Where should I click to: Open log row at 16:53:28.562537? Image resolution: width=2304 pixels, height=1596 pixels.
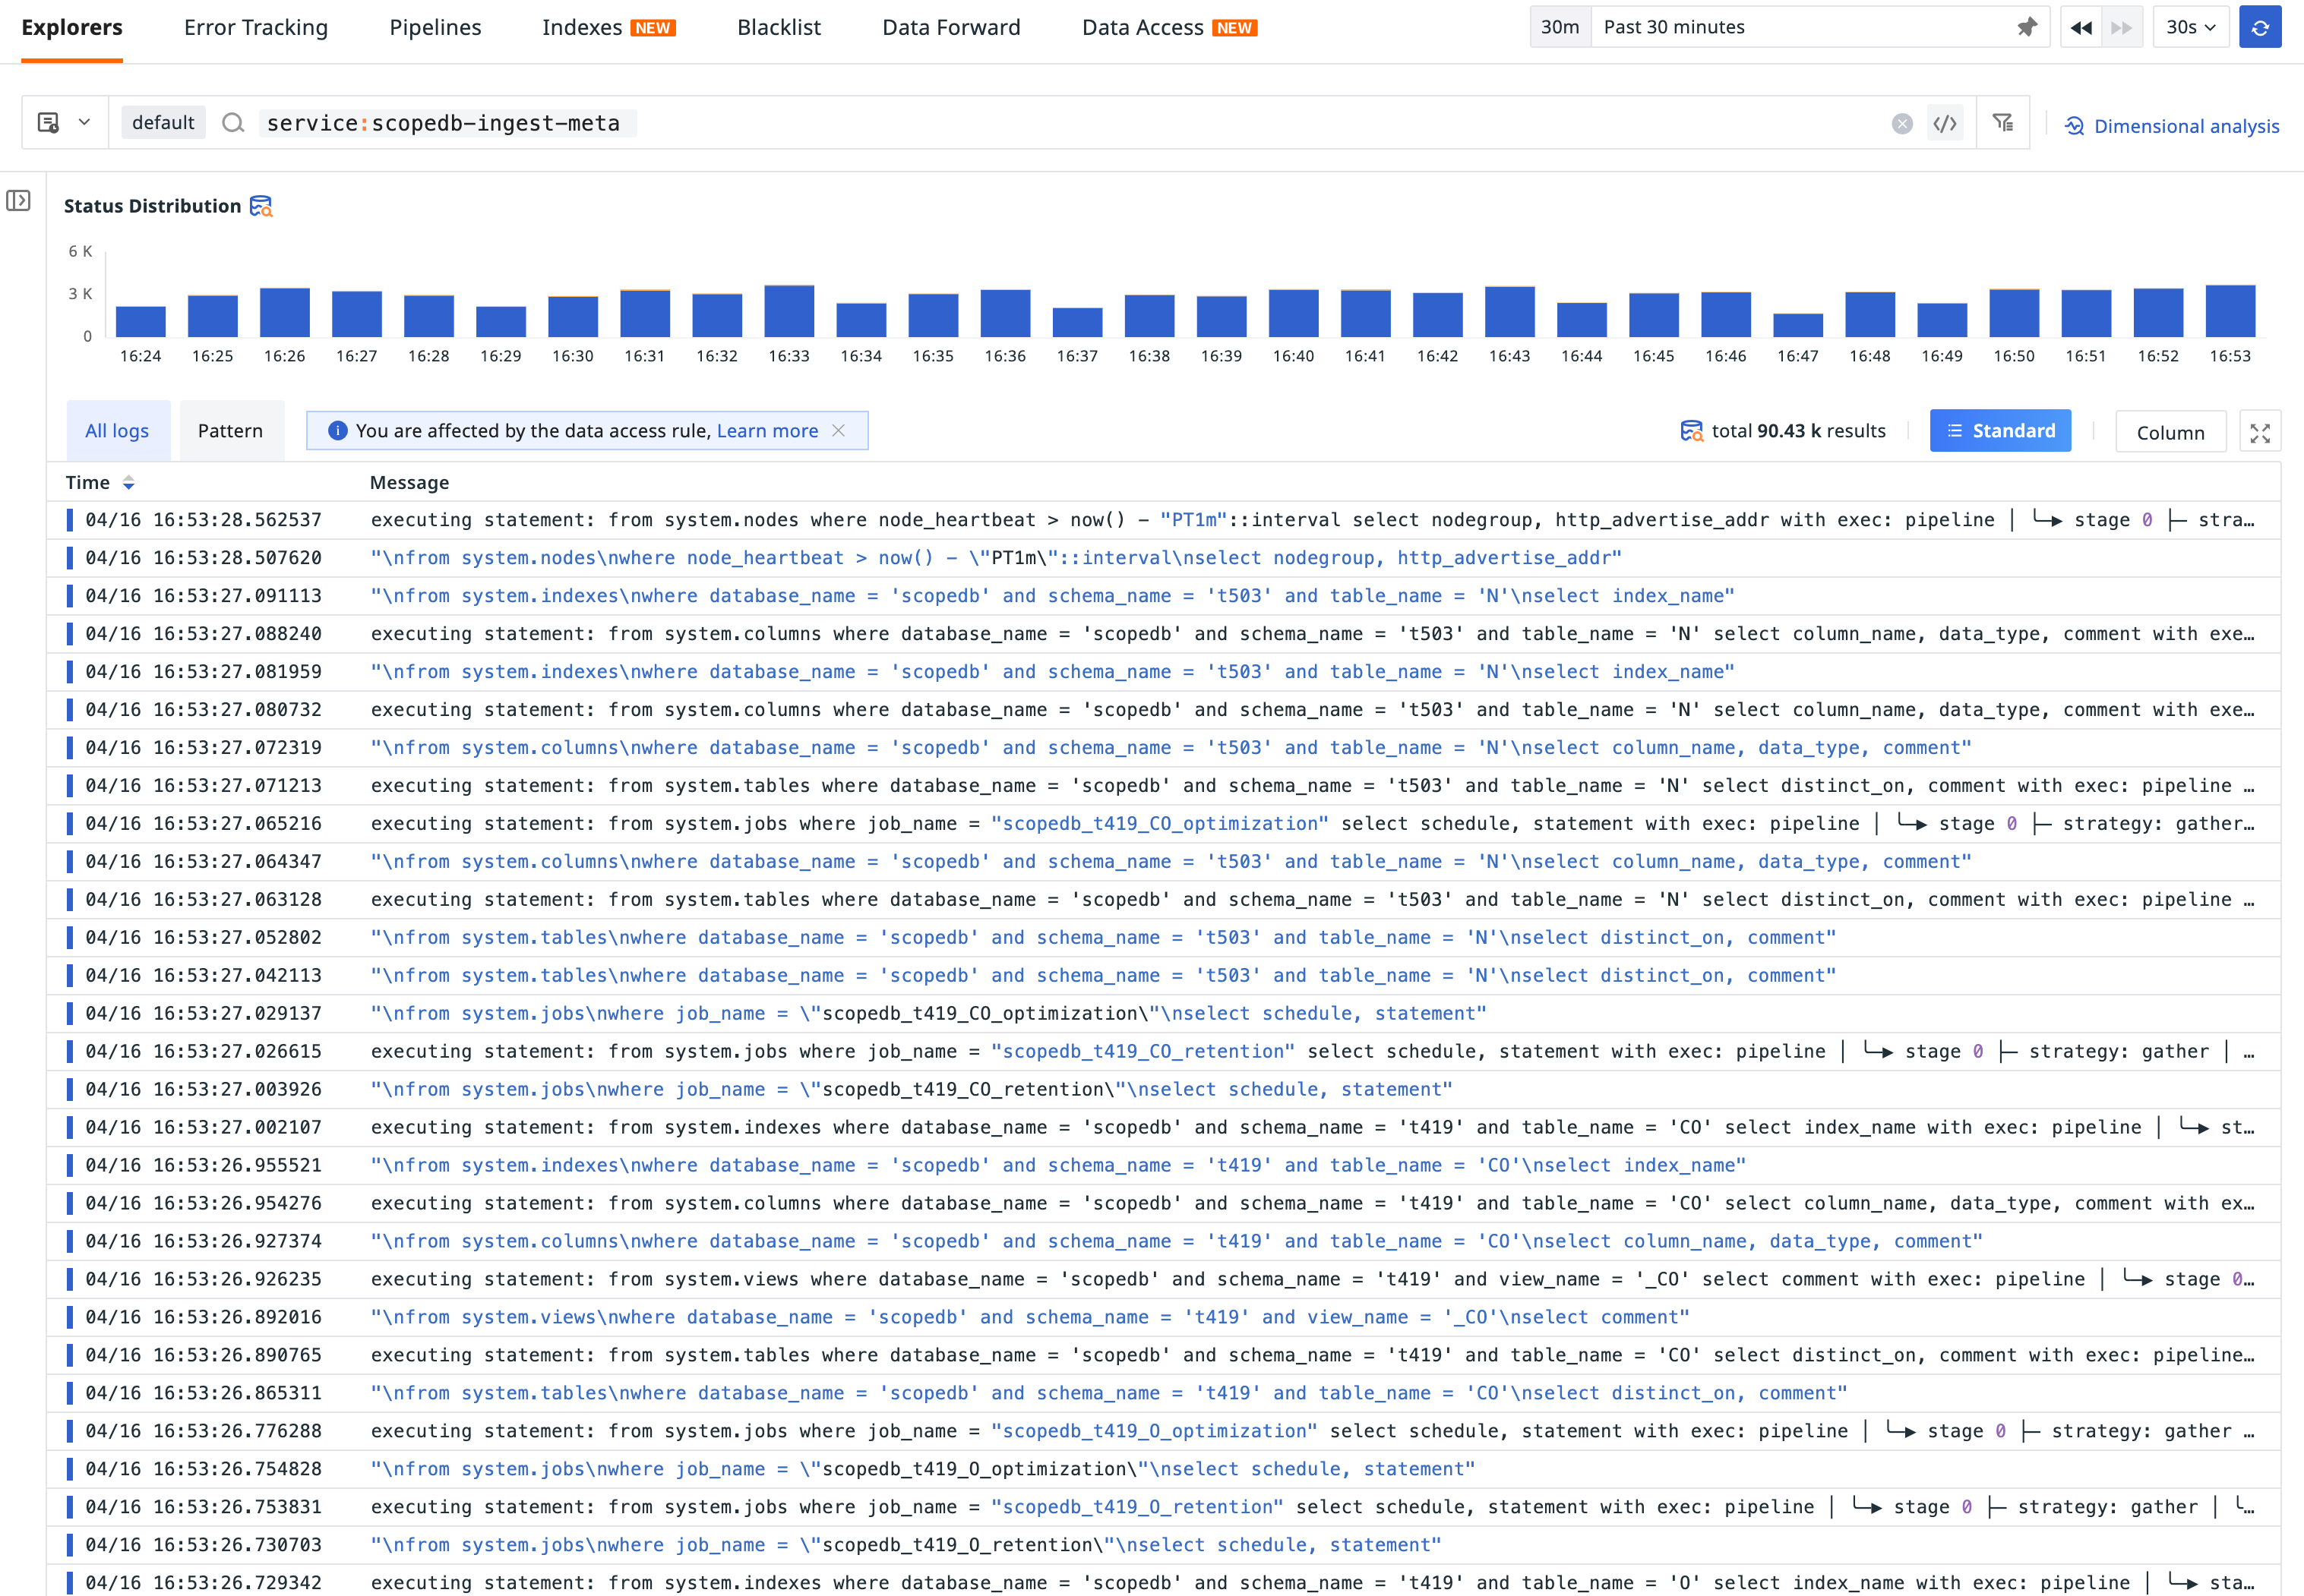(x=1164, y=520)
